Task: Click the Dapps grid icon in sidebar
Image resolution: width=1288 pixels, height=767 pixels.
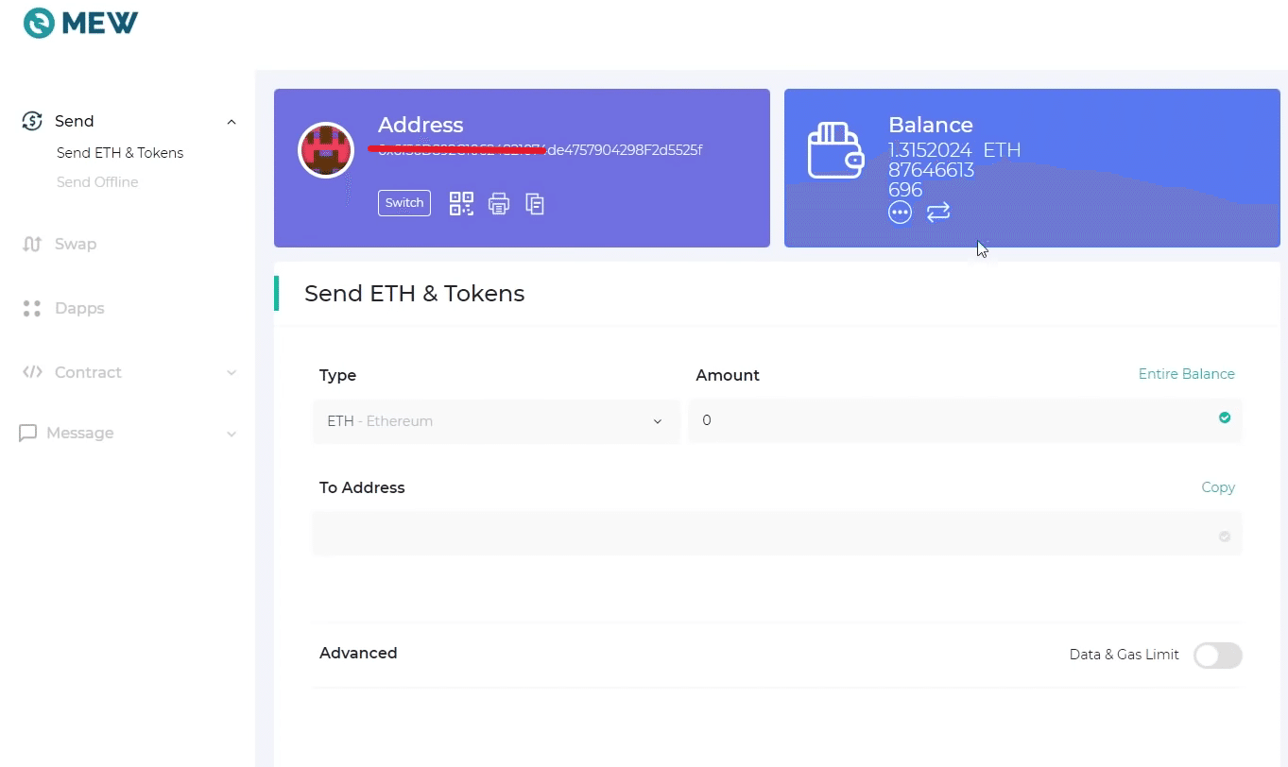Action: pyautogui.click(x=32, y=308)
